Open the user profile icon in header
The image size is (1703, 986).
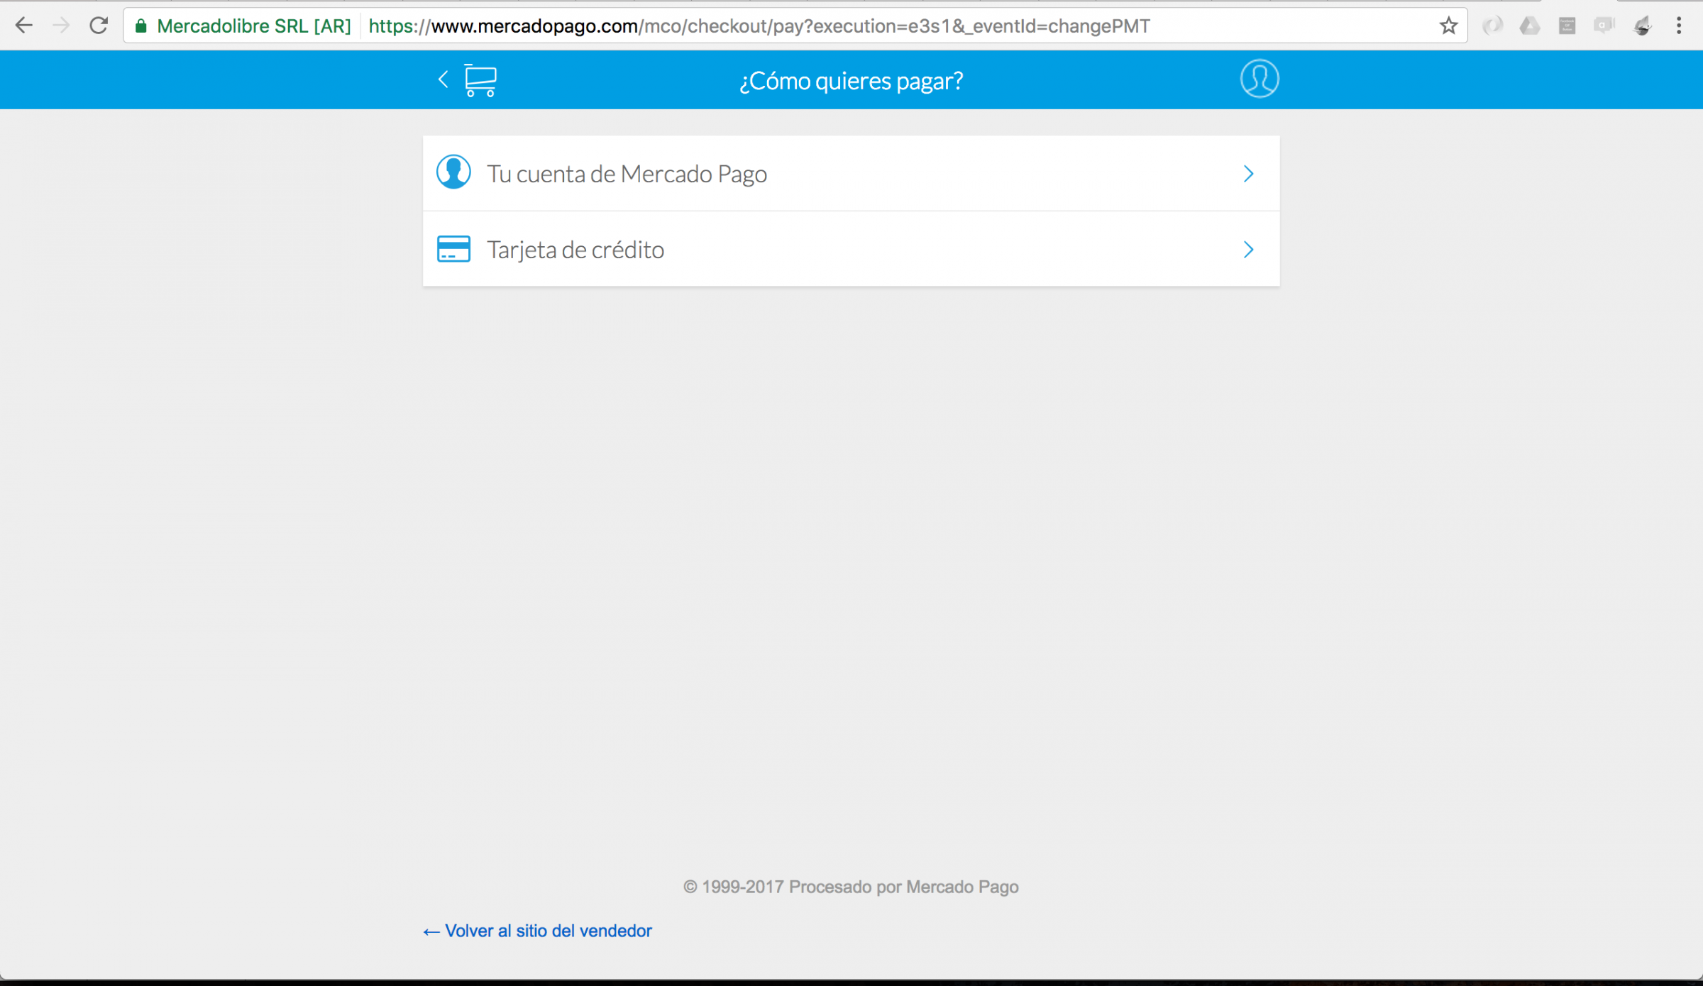[x=1259, y=79]
